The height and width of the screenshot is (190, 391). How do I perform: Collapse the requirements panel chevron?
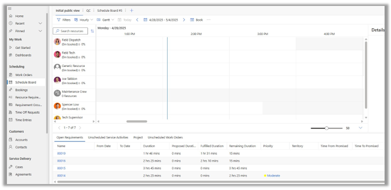(x=361, y=128)
